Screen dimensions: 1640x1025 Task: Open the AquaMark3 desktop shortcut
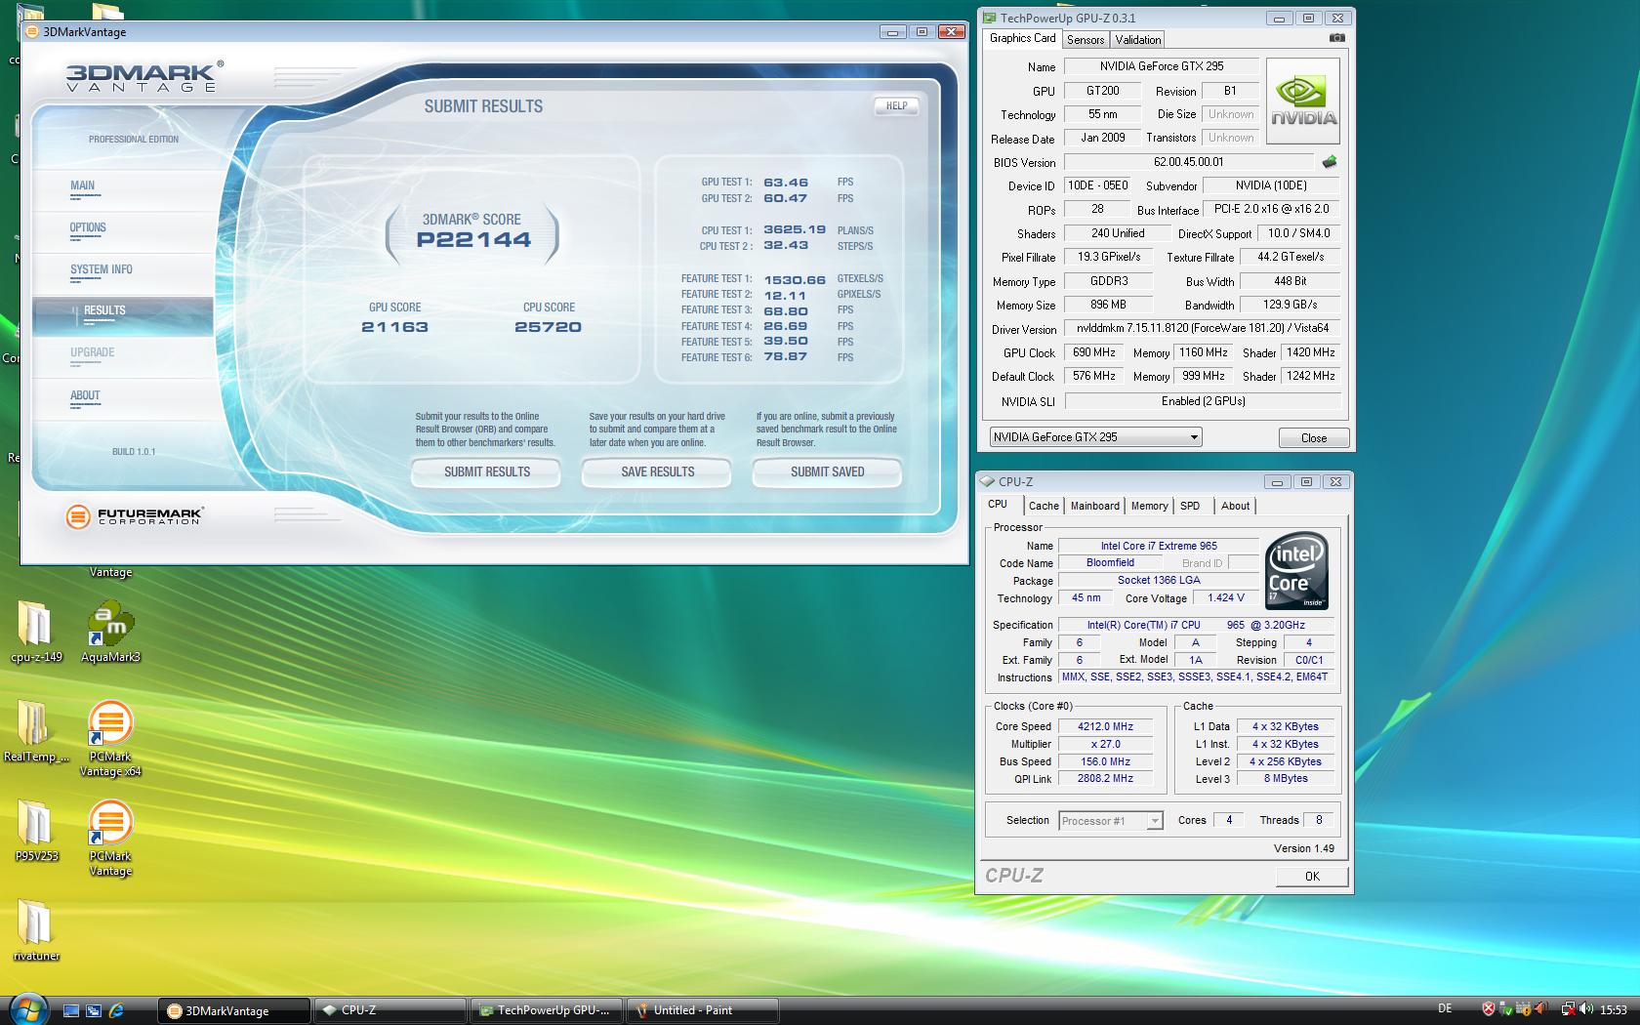point(110,633)
